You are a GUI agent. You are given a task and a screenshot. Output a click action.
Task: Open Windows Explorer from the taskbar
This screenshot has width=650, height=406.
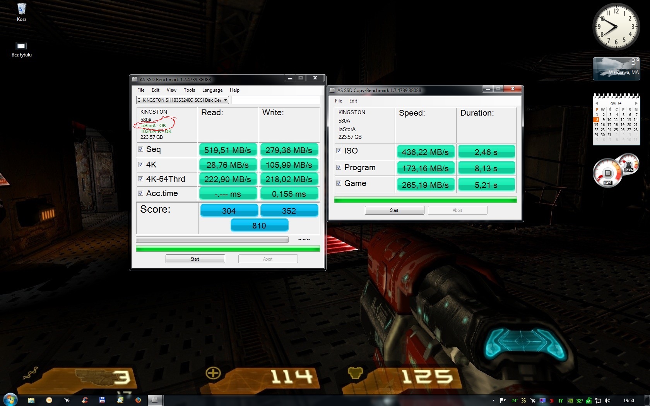[31, 400]
